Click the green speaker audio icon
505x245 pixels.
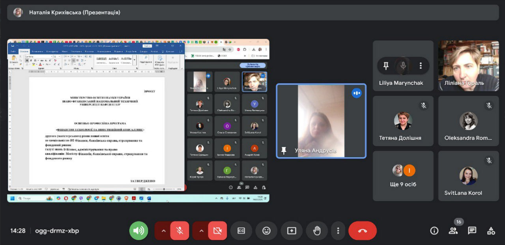point(138,231)
